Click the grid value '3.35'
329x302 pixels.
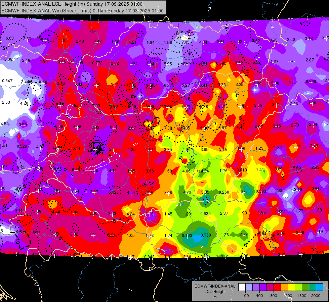[x=205, y=192]
